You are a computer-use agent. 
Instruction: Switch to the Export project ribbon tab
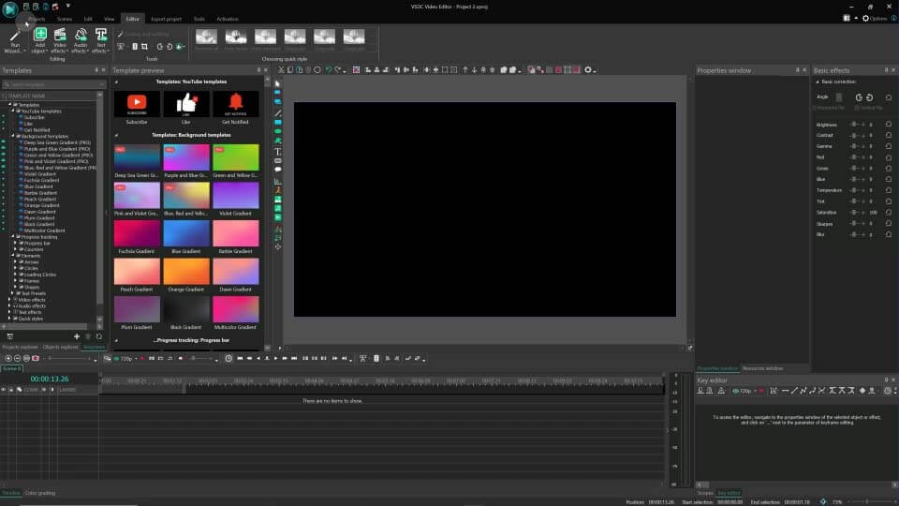pyautogui.click(x=166, y=19)
